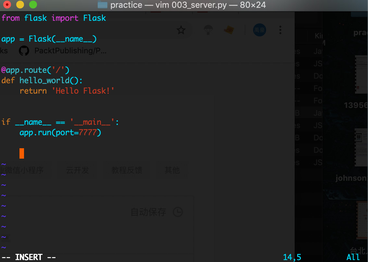The image size is (368, 262).
Task: Click the @app.route('/') decorator line
Action: click(35, 70)
